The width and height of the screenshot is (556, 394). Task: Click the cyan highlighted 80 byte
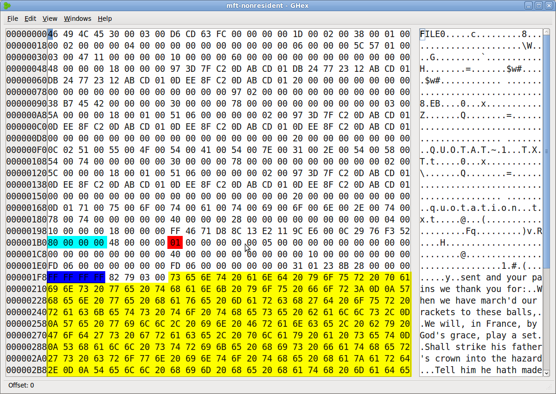(x=52, y=243)
